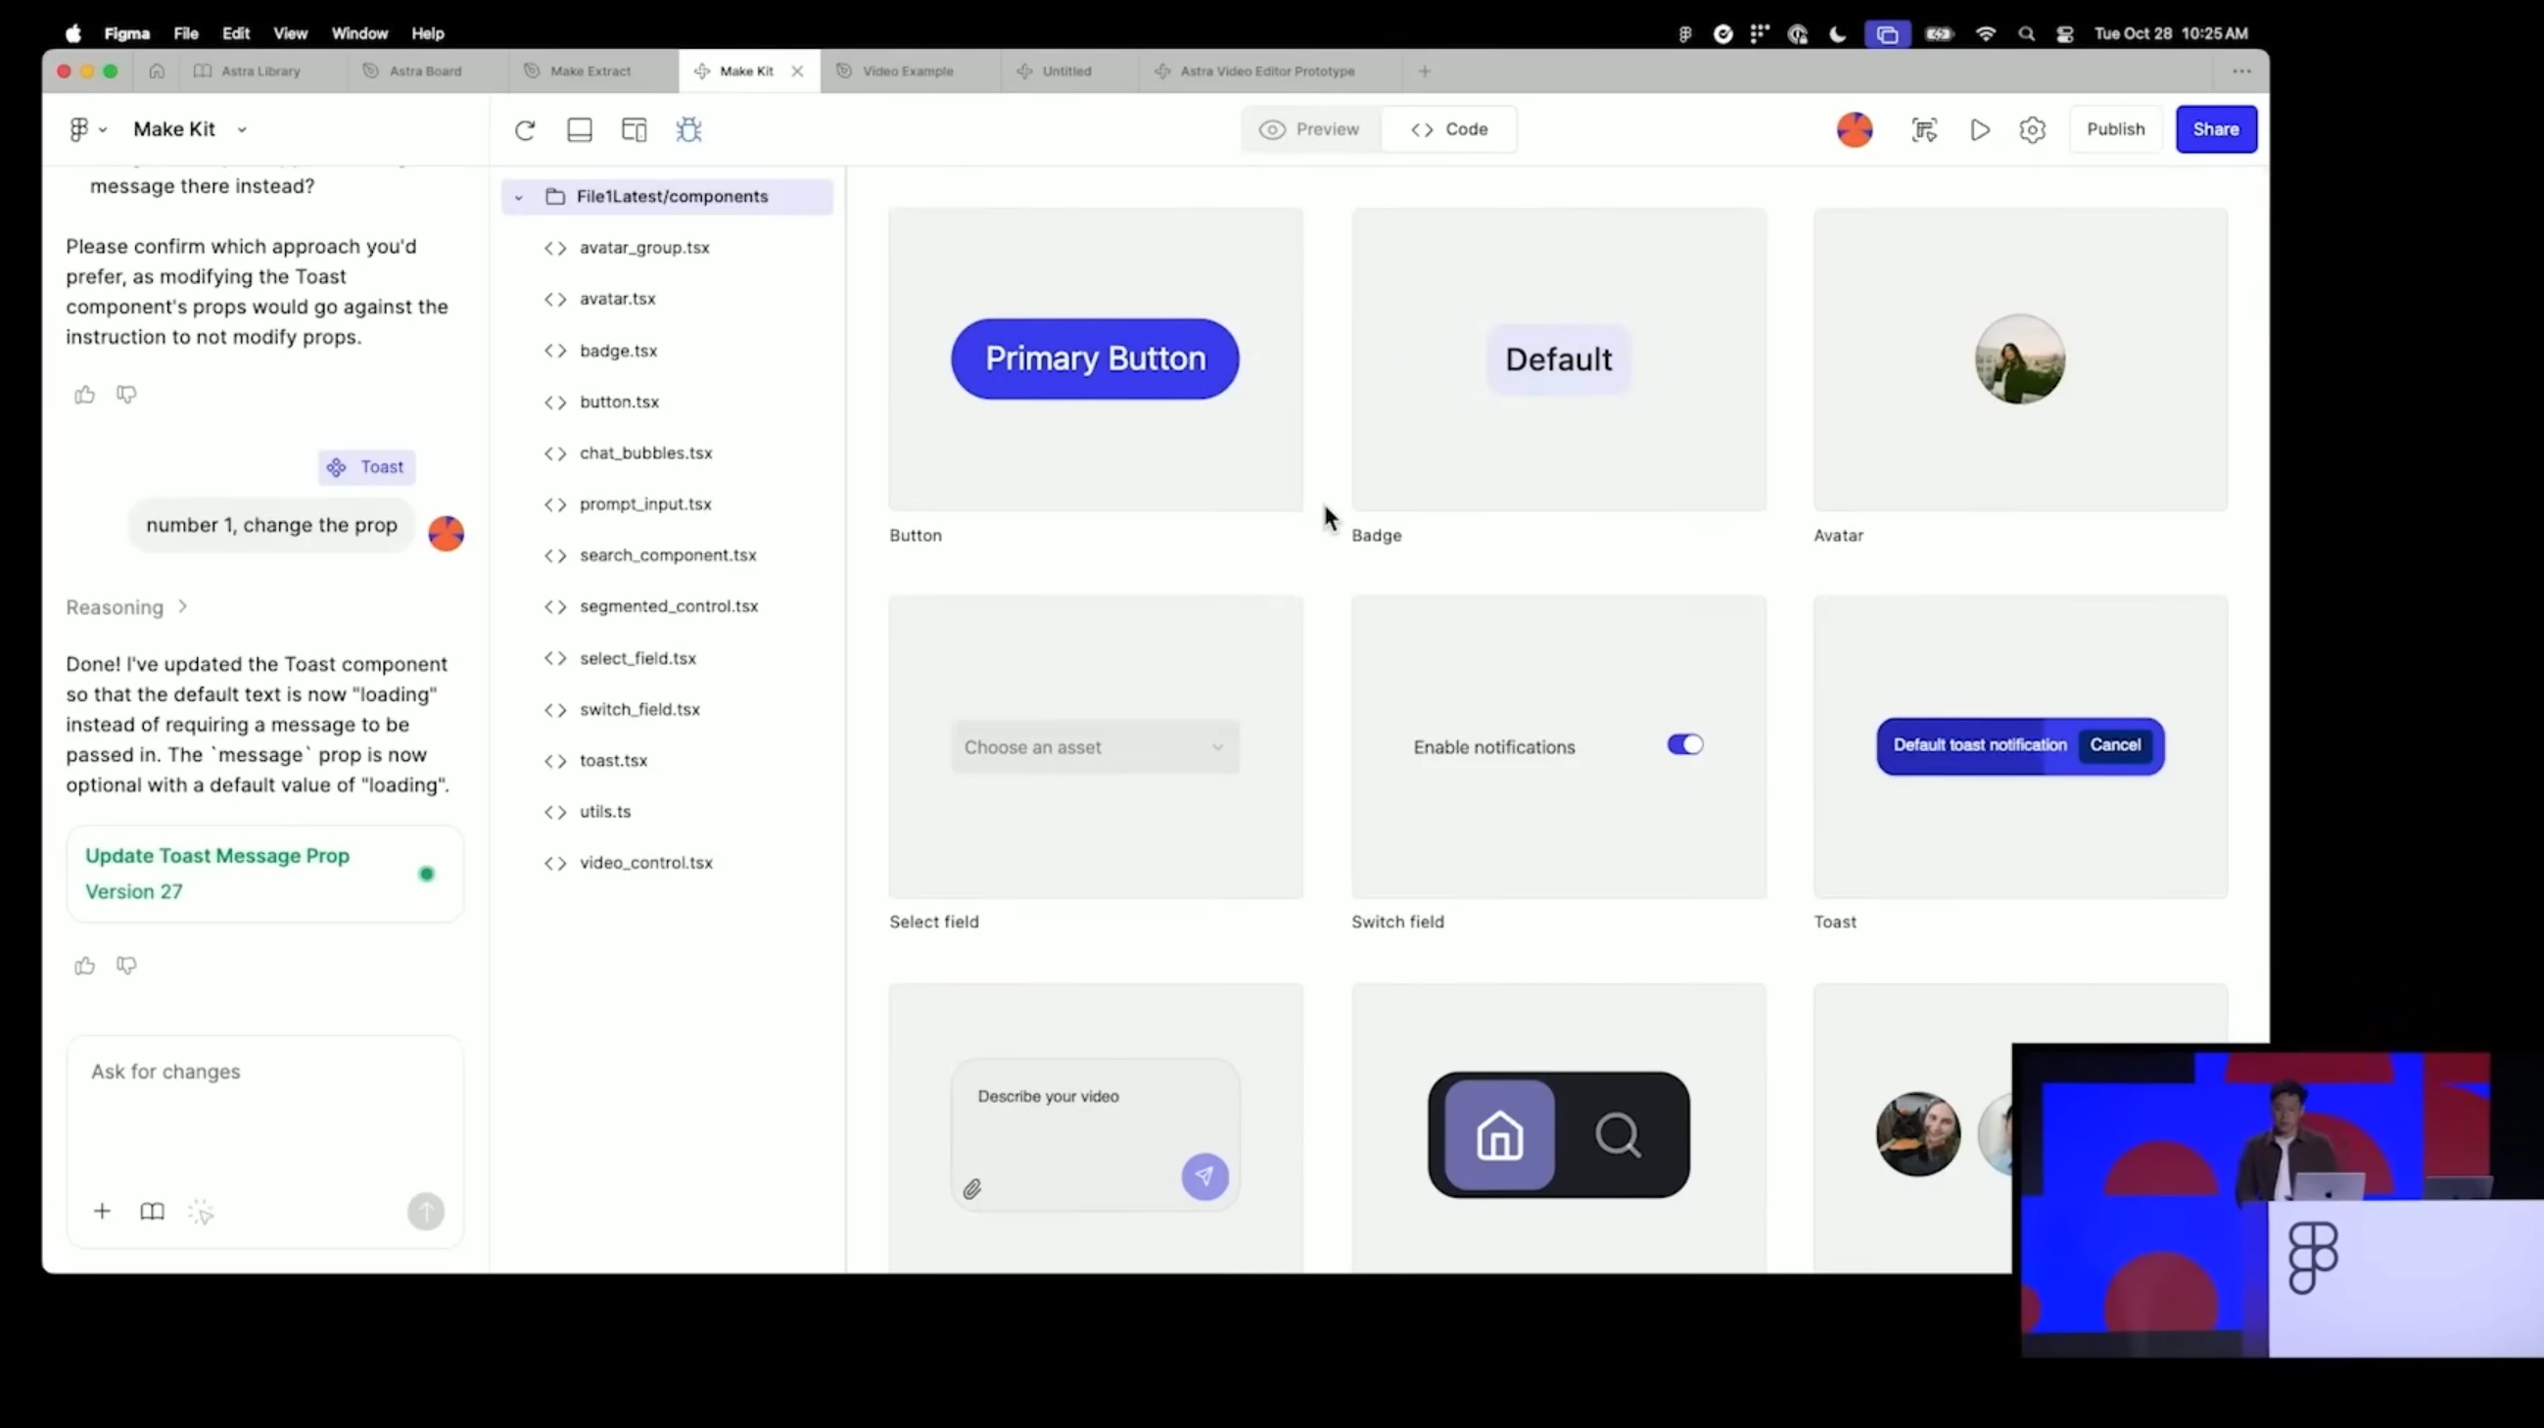2544x1428 pixels.
Task: Collapse the File1Latest/components folder
Action: point(518,197)
